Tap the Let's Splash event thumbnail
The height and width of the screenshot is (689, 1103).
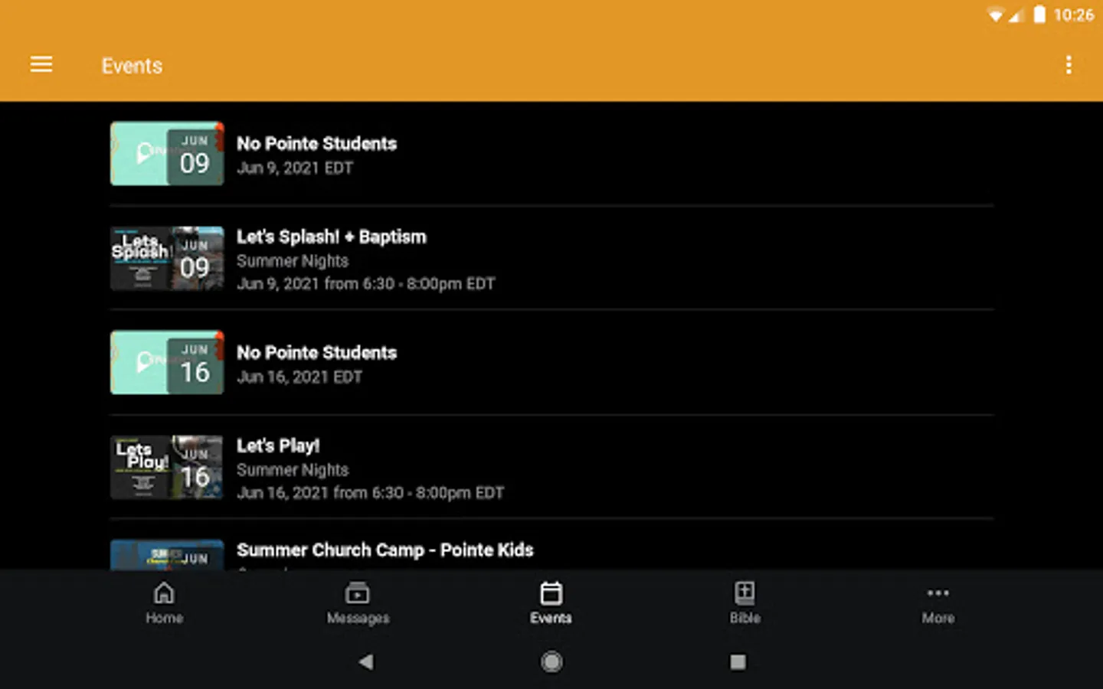coord(167,259)
